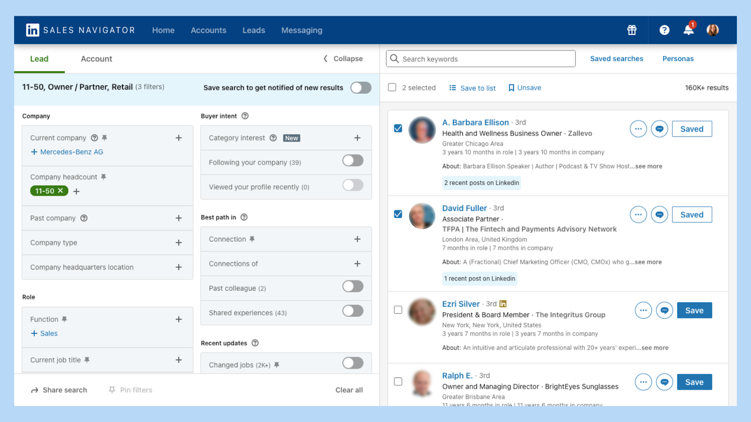751x422 pixels.
Task: Expand the Function filter
Action: pos(179,319)
